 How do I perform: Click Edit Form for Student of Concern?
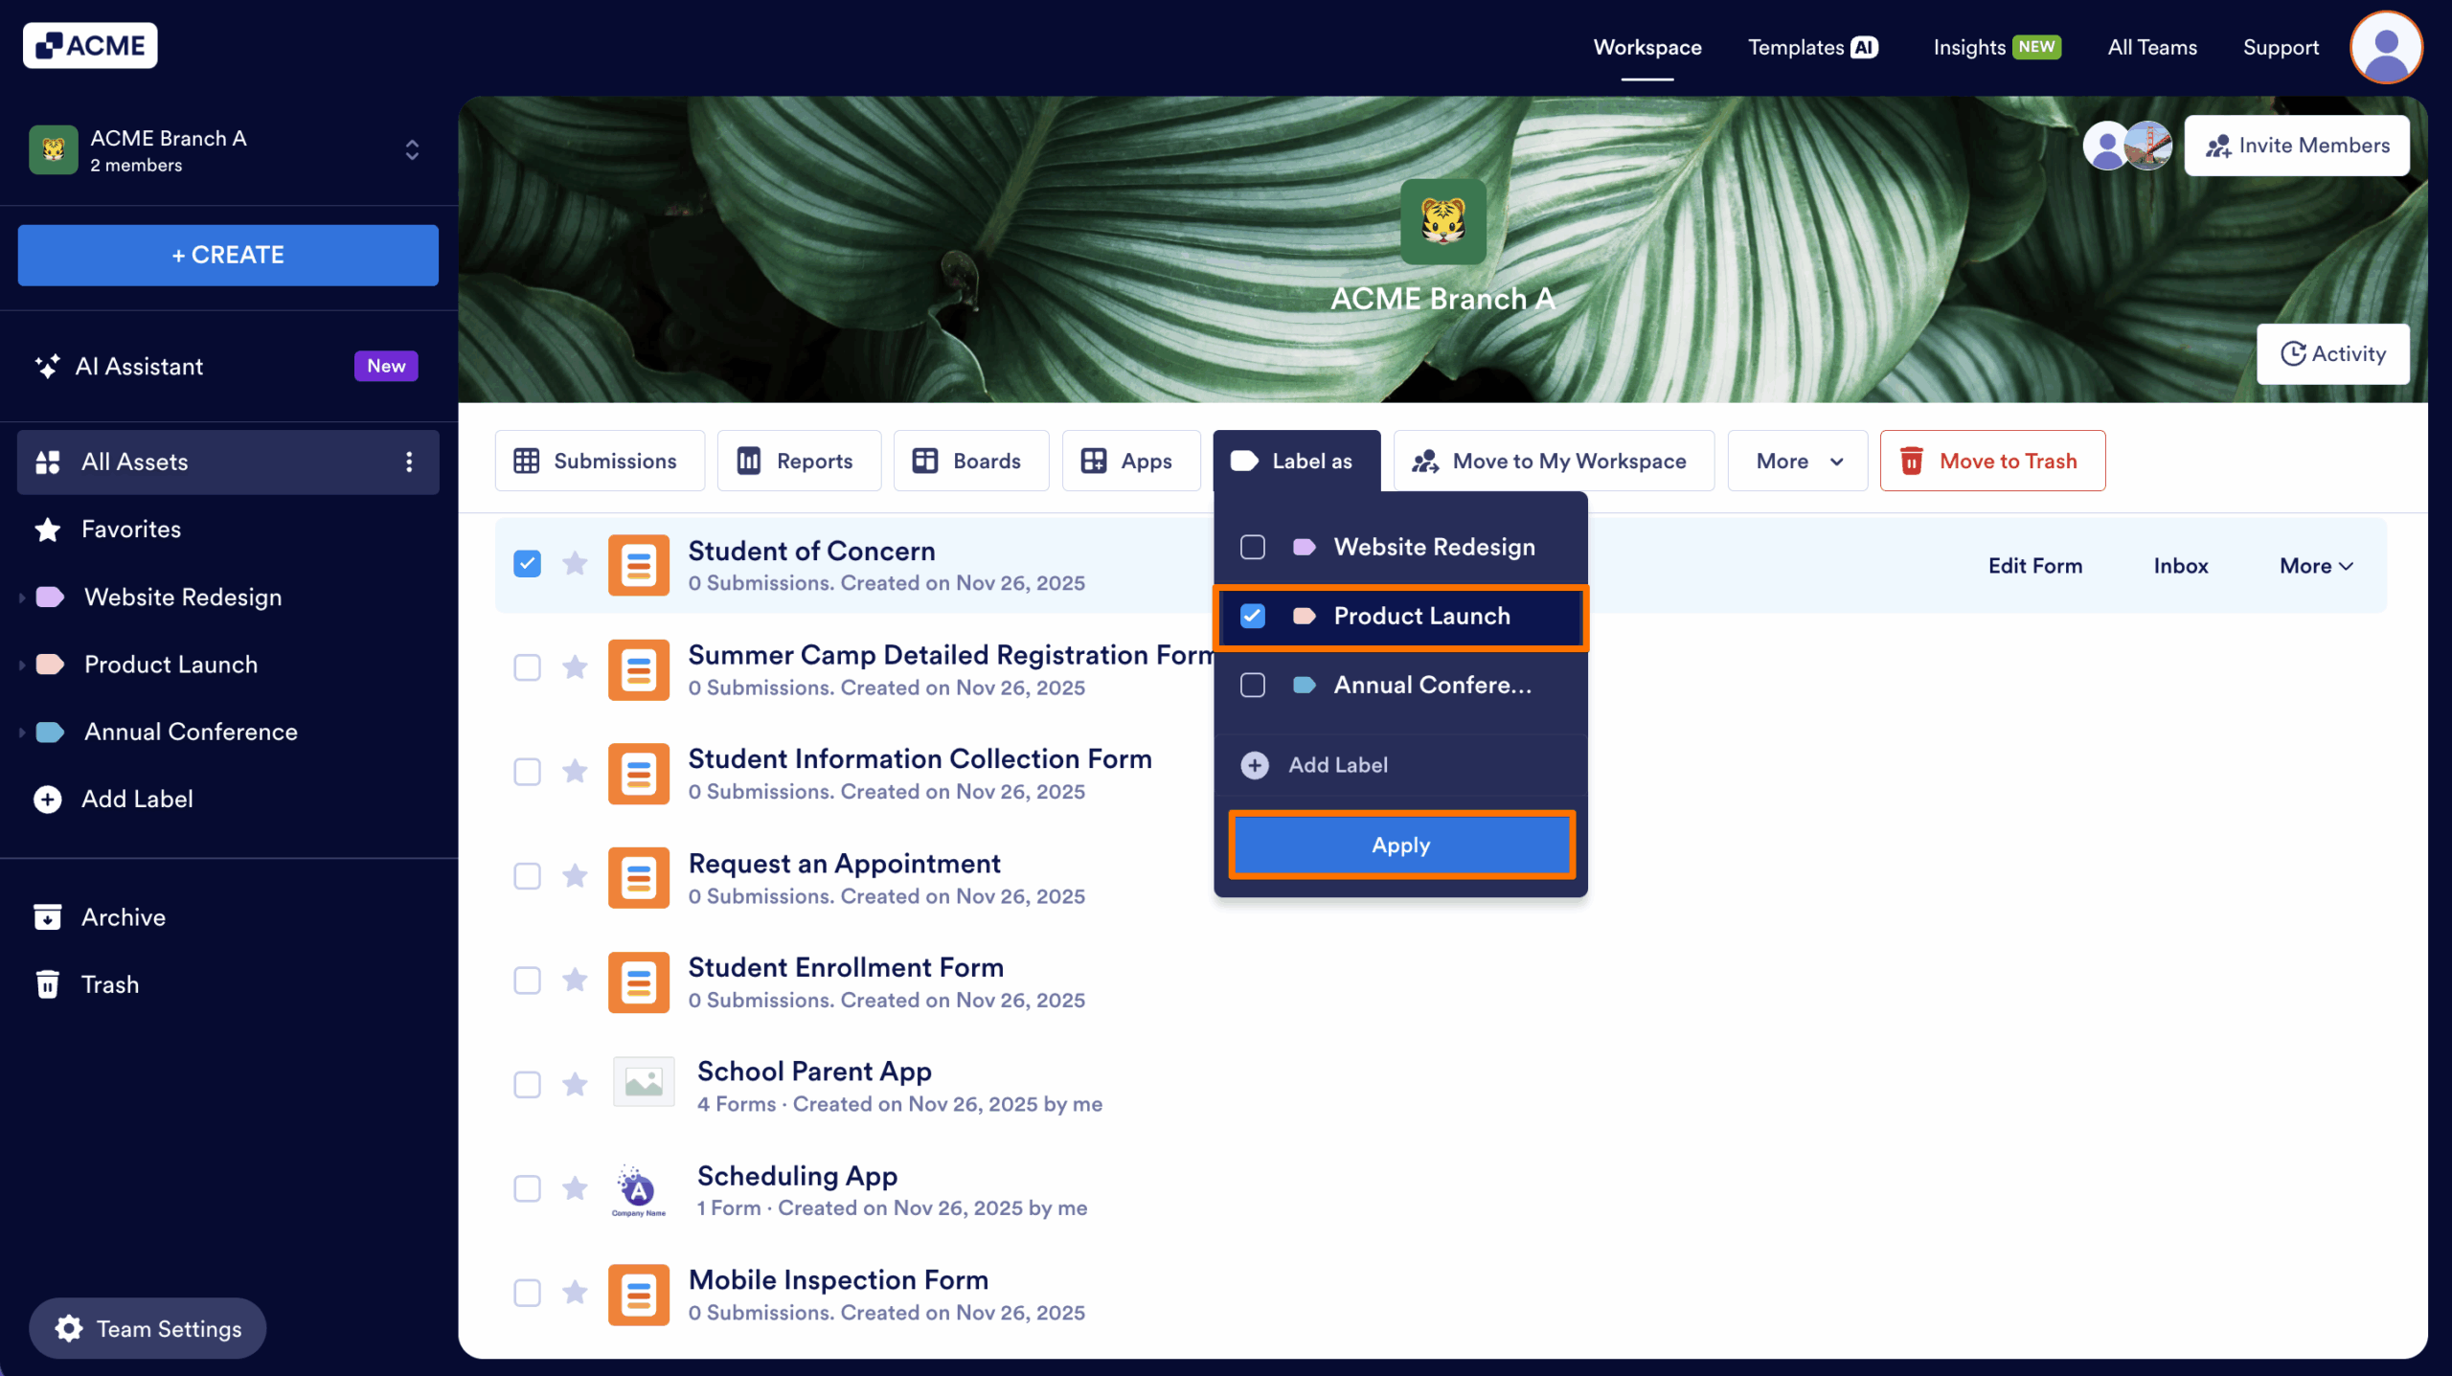pyautogui.click(x=2034, y=565)
